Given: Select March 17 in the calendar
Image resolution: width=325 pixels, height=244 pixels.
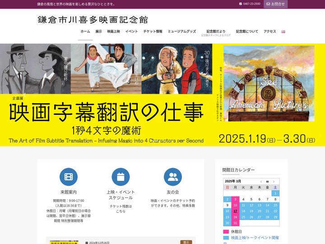Looking at the screenshot, I should coord(235,211).
